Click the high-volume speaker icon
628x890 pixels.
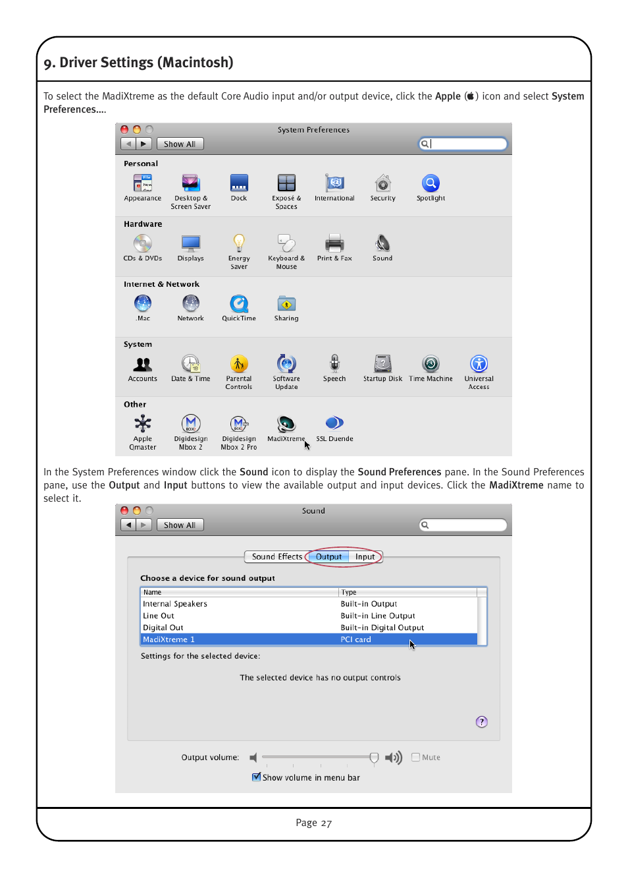tap(394, 757)
